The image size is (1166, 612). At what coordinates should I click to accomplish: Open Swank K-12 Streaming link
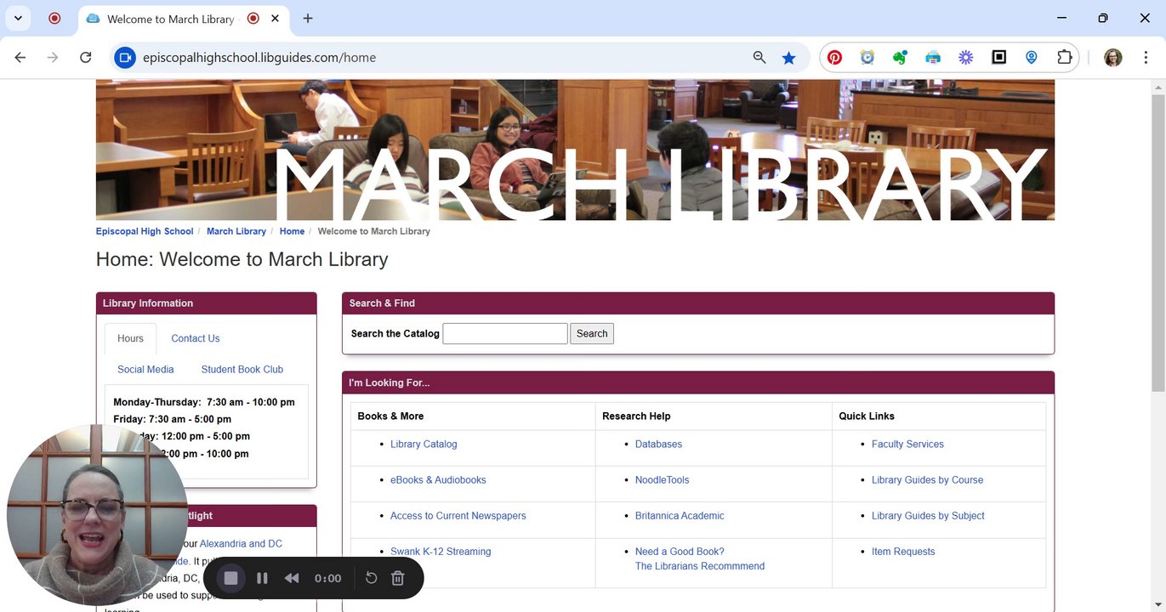point(441,552)
